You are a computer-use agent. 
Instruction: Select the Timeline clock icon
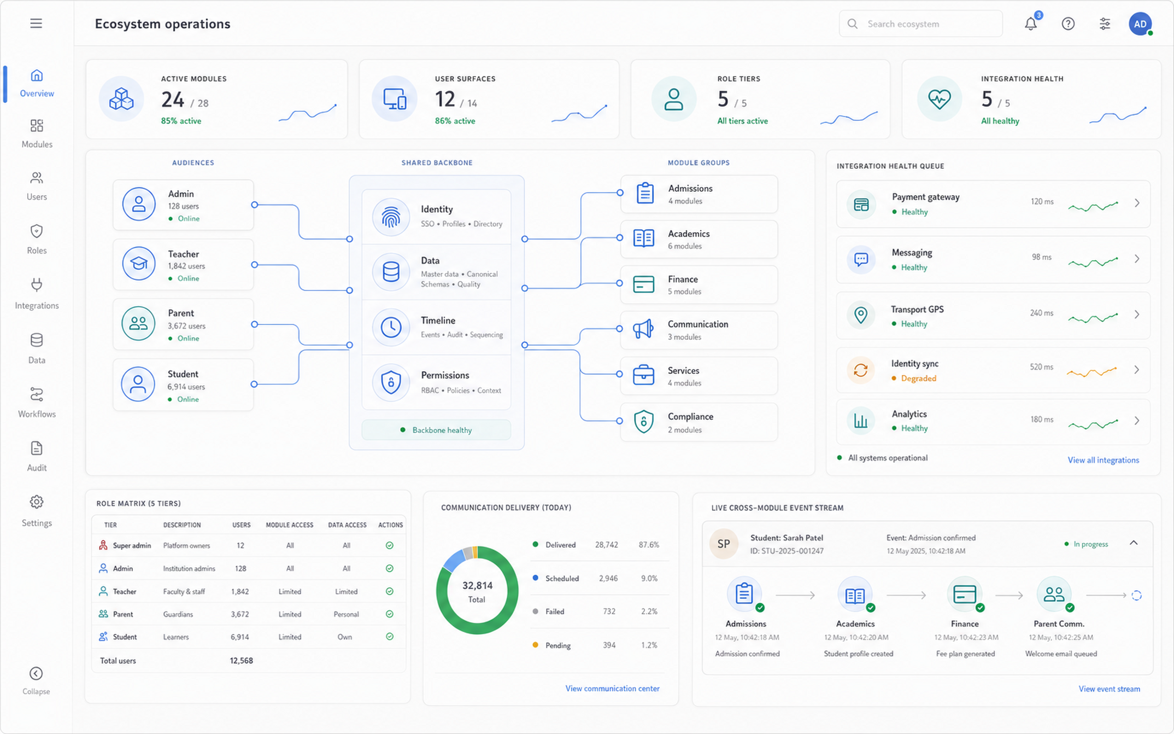pyautogui.click(x=391, y=327)
